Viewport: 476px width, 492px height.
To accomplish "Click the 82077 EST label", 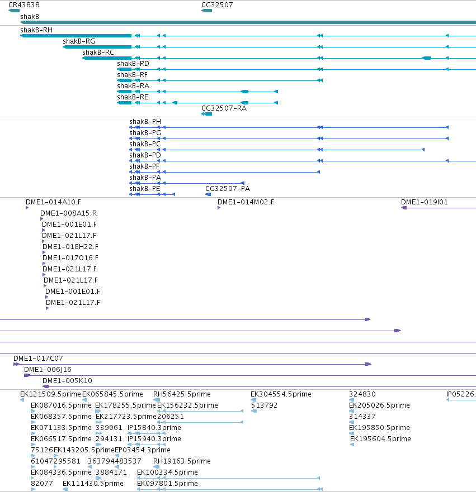I will (42, 484).
